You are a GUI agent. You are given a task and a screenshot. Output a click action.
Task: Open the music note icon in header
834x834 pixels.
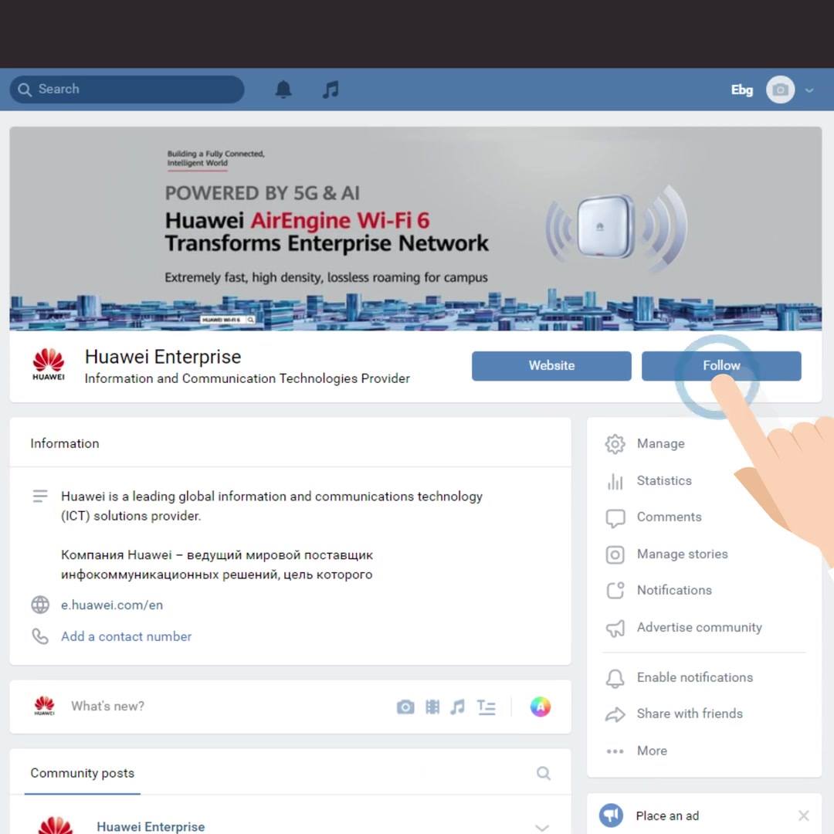click(331, 90)
